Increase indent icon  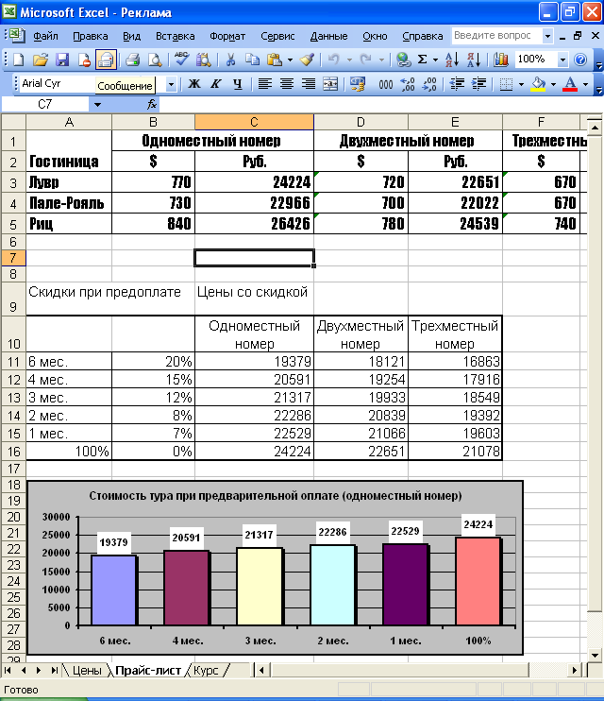(478, 83)
